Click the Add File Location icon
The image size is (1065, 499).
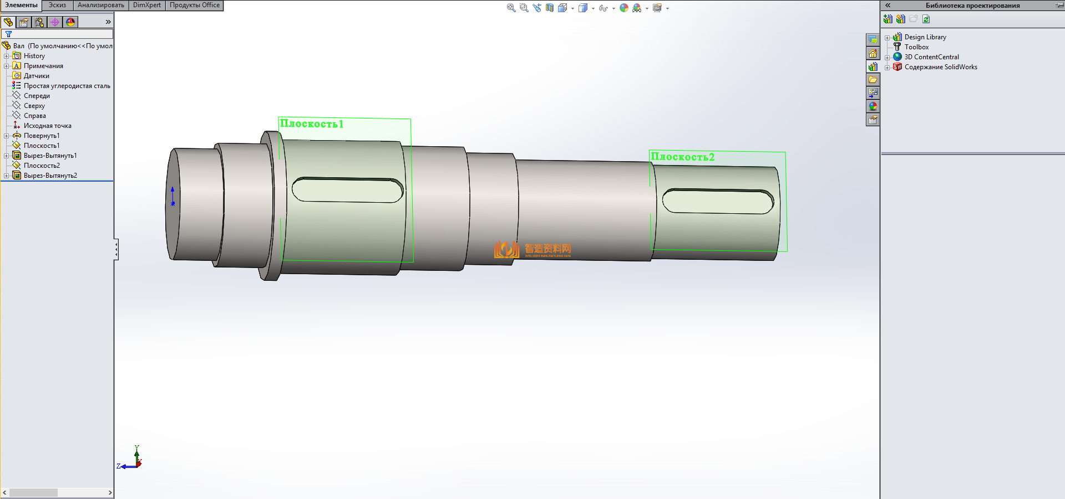pos(888,19)
